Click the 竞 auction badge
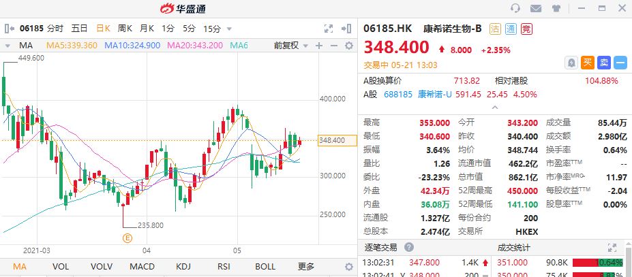Screen dimensions: 632x277 (x=526, y=29)
